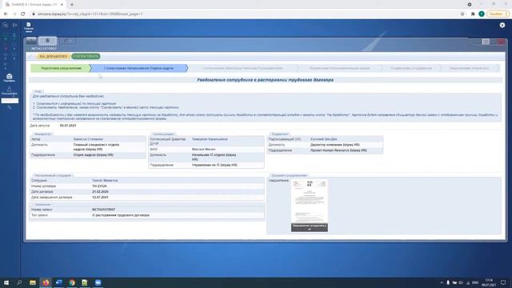Open the browser extensions puzzle icon

(x=473, y=14)
